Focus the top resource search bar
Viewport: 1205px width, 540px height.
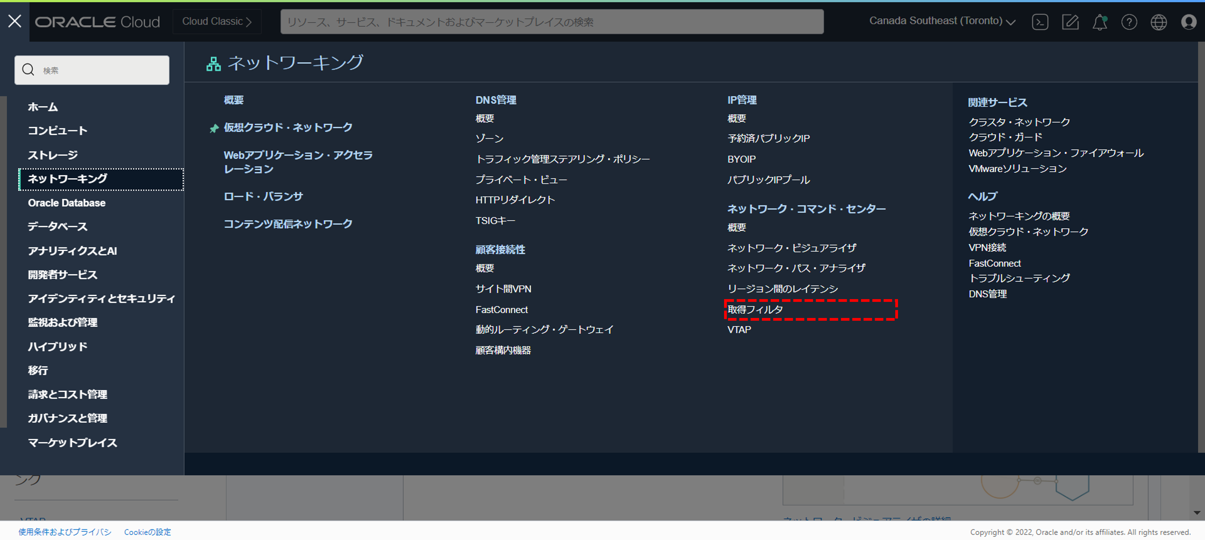(552, 22)
